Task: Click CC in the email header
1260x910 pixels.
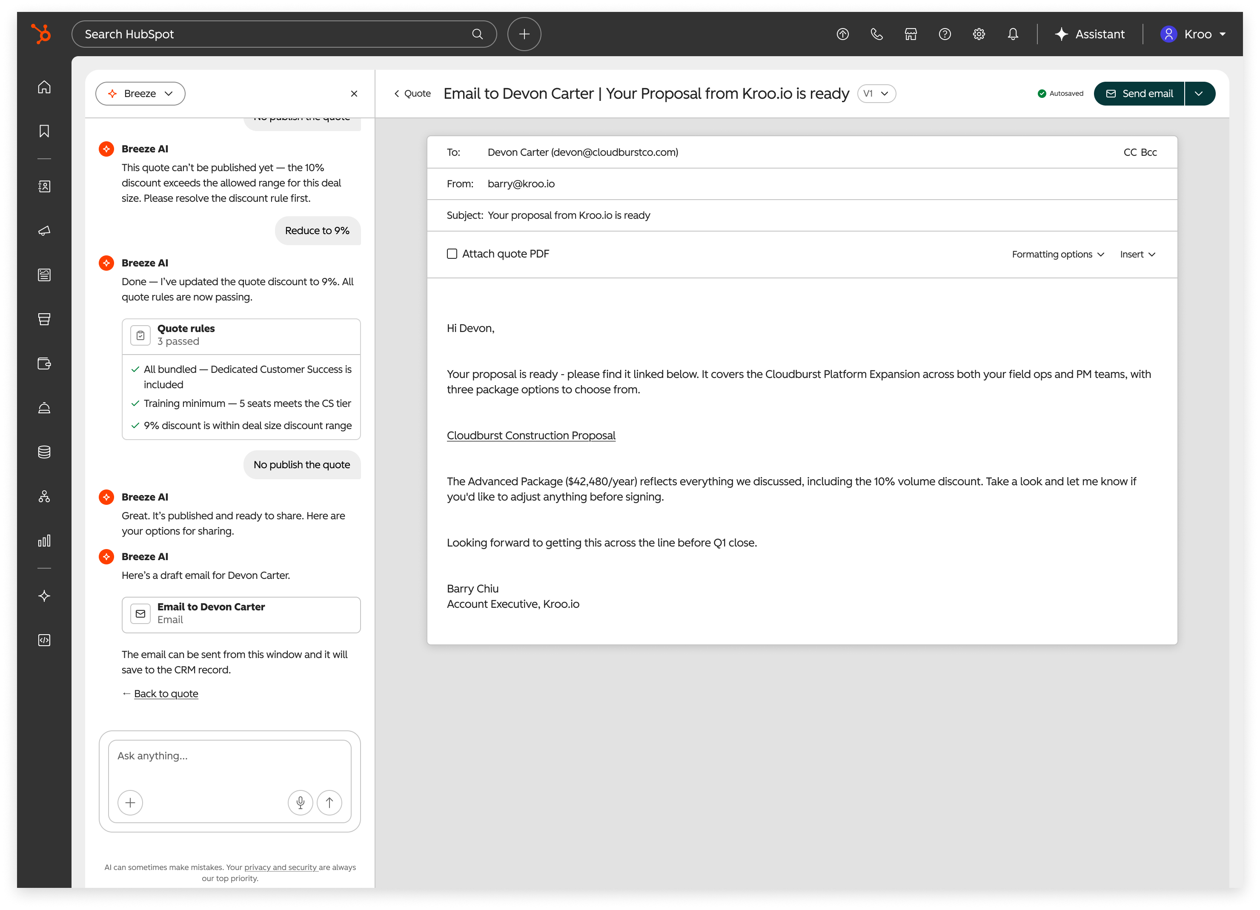Action: coord(1130,152)
